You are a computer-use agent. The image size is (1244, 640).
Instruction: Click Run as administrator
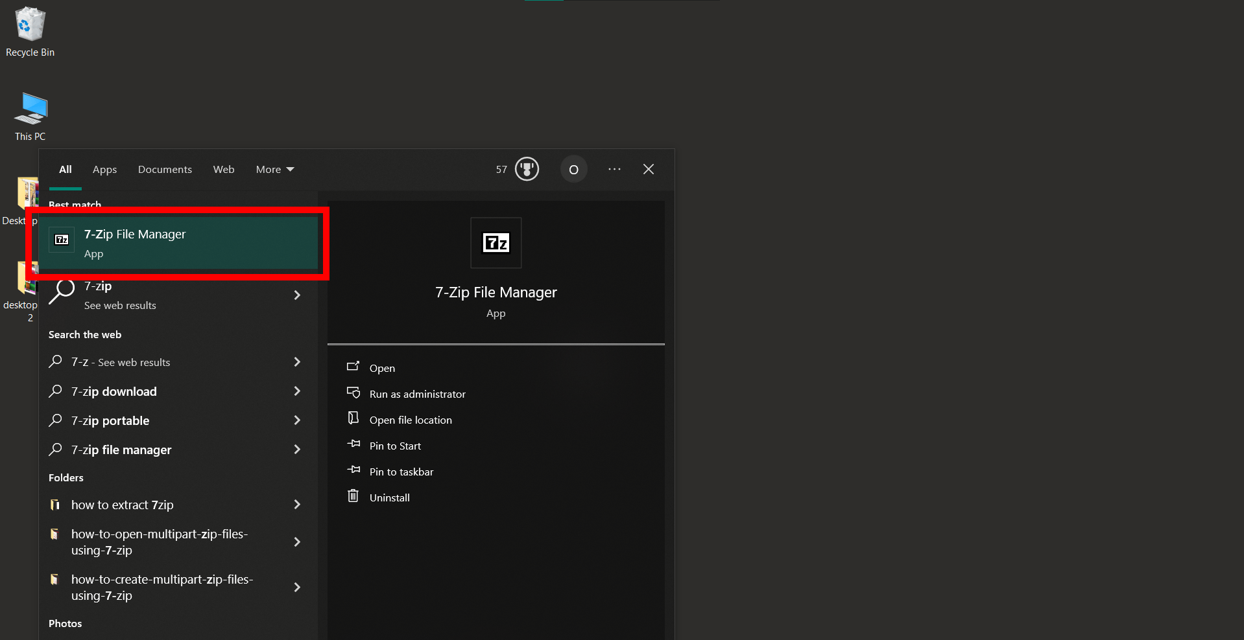tap(417, 393)
